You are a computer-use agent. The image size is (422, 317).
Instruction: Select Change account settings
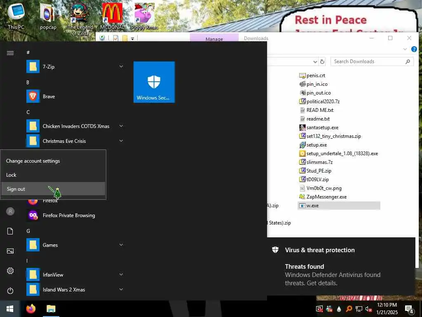pyautogui.click(x=53, y=161)
